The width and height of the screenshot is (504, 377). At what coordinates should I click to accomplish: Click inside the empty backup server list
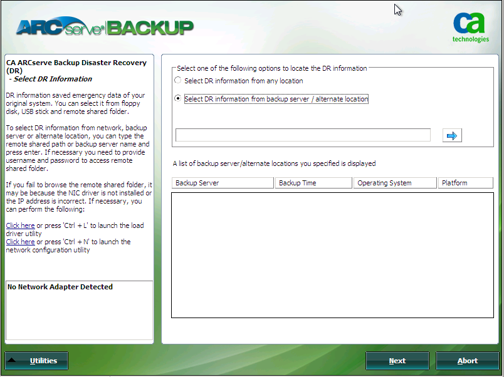tap(332, 256)
